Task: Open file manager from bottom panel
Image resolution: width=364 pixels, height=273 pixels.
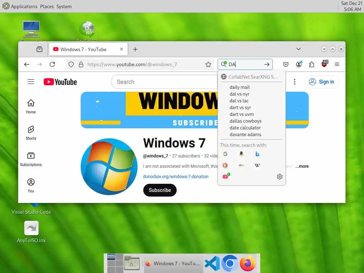Action: click(132, 263)
